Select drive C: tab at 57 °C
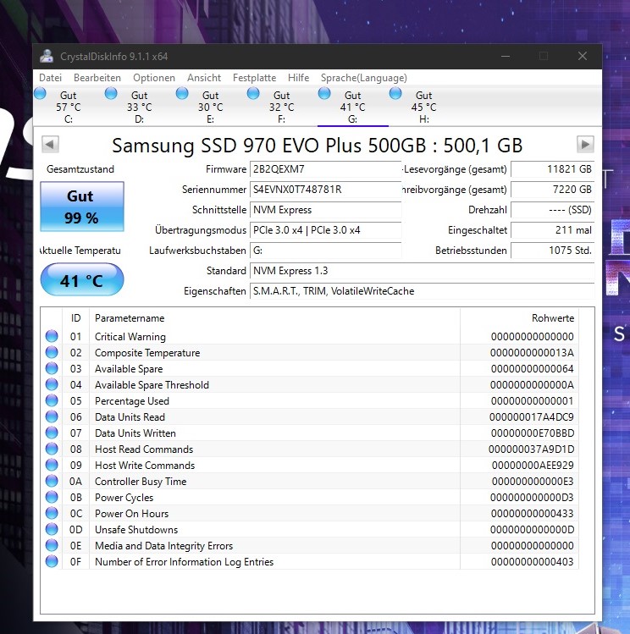Viewport: 630px width, 634px height. click(x=69, y=107)
